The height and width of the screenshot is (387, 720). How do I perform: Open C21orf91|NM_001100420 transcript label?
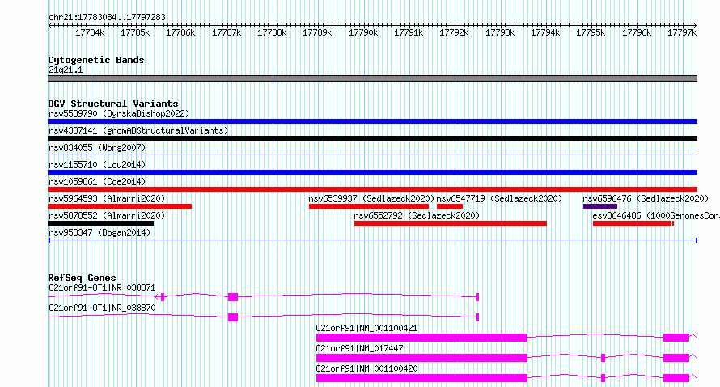point(366,368)
